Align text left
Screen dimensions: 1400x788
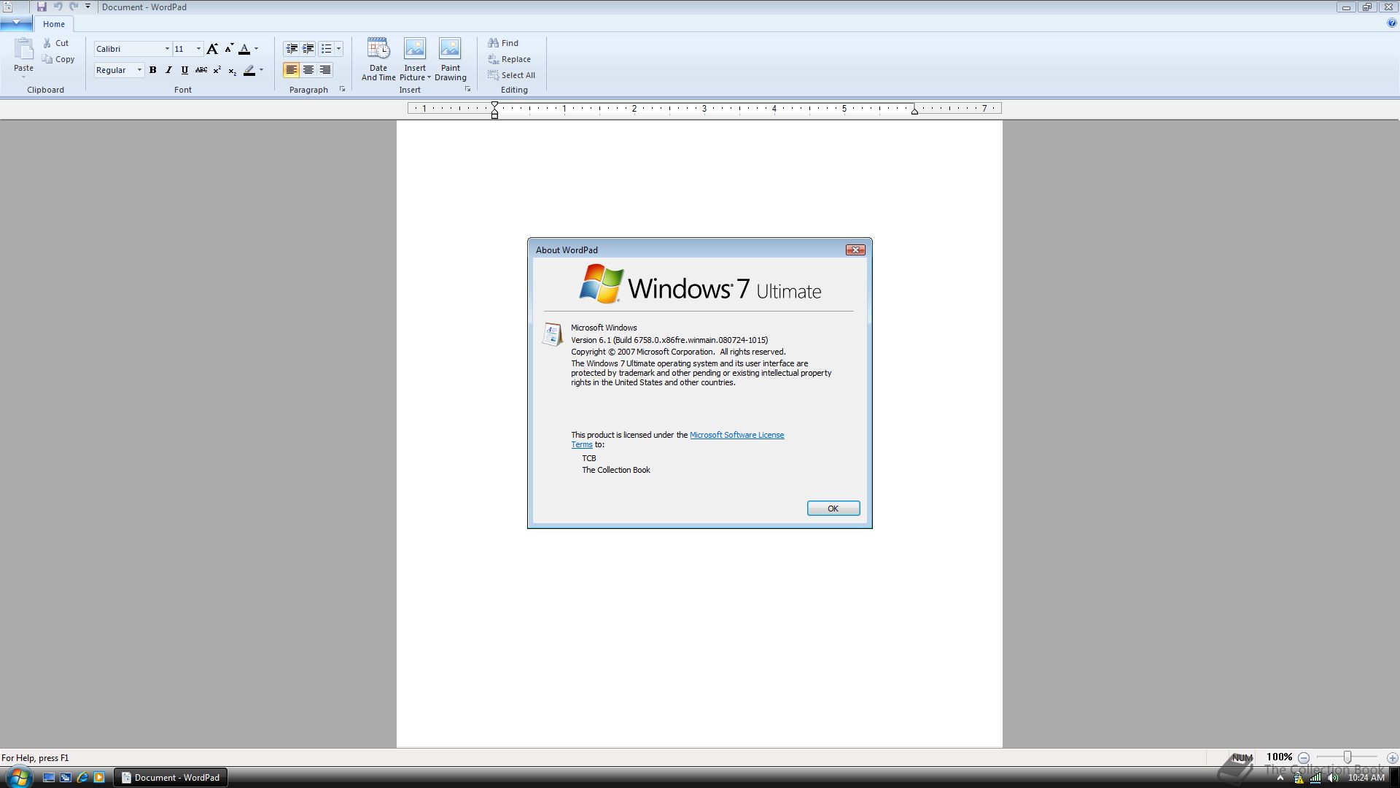(291, 70)
